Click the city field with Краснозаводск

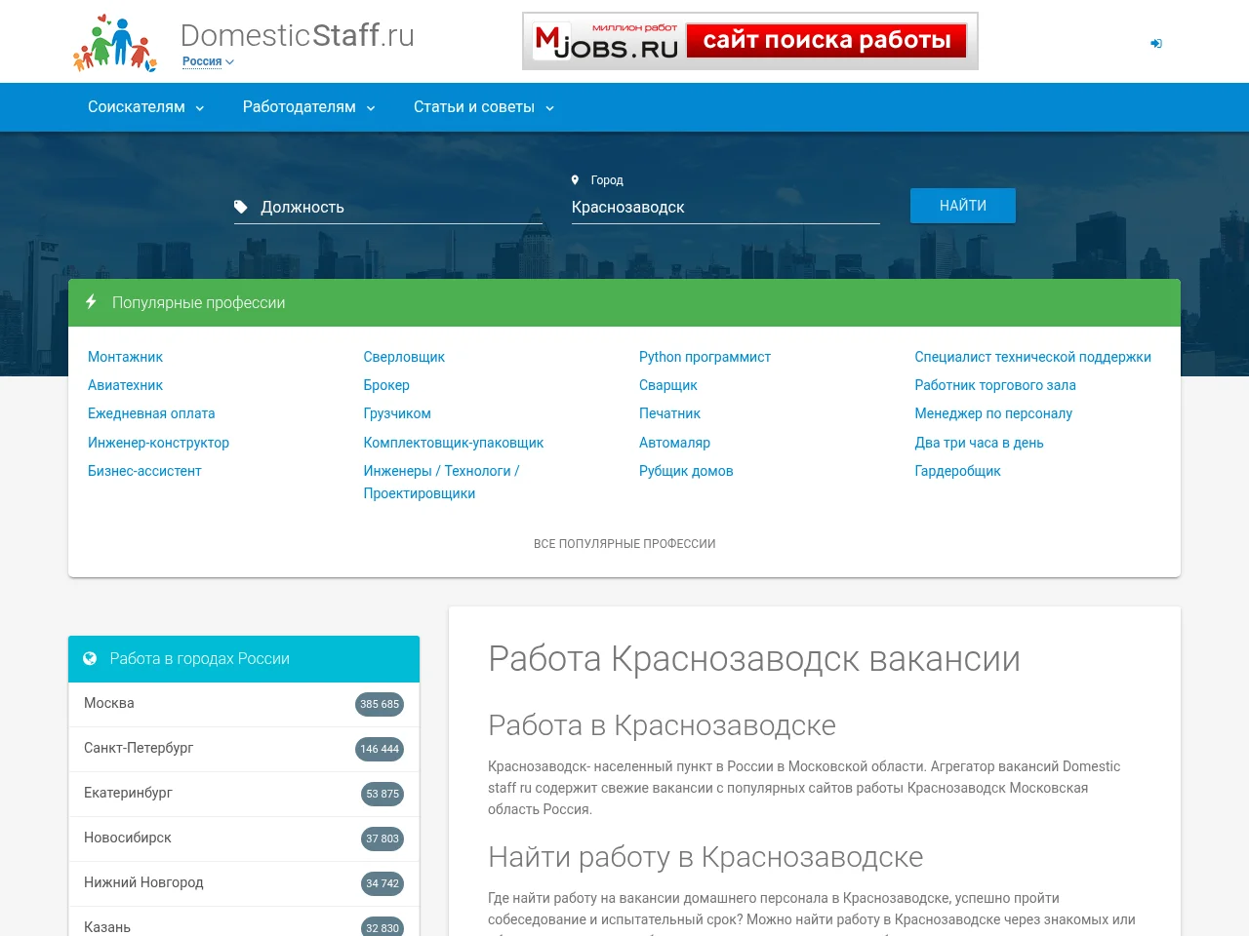(x=726, y=207)
